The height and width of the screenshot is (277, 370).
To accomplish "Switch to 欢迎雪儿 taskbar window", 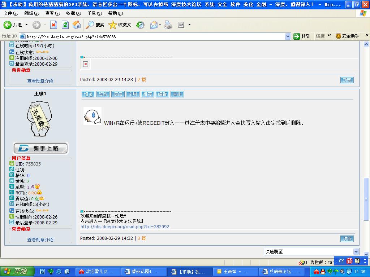I will (98, 272).
